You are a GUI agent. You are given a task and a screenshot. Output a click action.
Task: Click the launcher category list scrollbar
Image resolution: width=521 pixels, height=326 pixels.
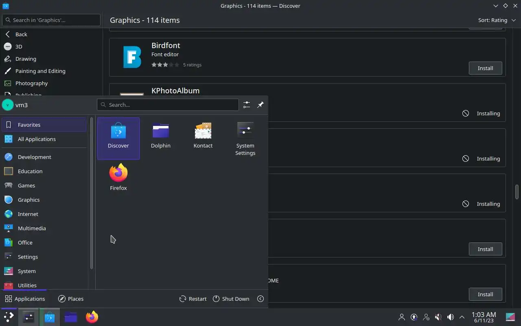coord(92,193)
